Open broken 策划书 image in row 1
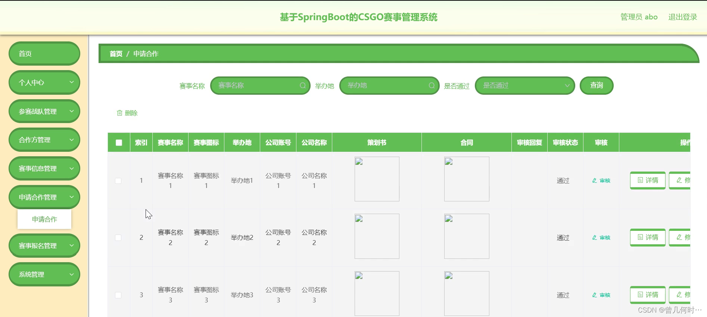 click(377, 179)
